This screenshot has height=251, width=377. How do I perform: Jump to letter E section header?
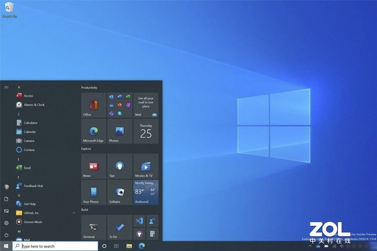pos(19,159)
